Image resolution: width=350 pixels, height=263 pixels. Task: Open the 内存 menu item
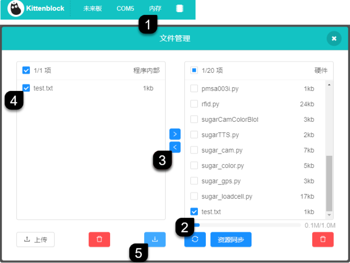(x=155, y=8)
